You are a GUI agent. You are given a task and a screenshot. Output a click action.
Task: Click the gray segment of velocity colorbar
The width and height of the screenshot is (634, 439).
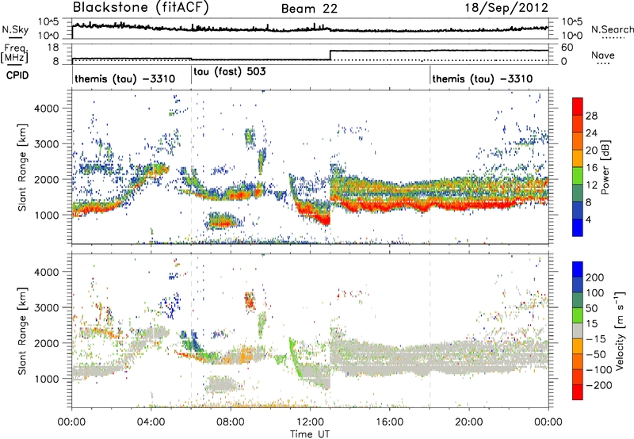578,330
